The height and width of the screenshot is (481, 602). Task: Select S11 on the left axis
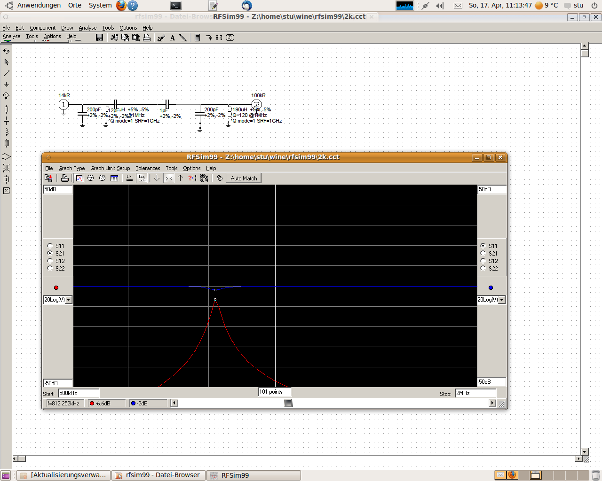50,246
